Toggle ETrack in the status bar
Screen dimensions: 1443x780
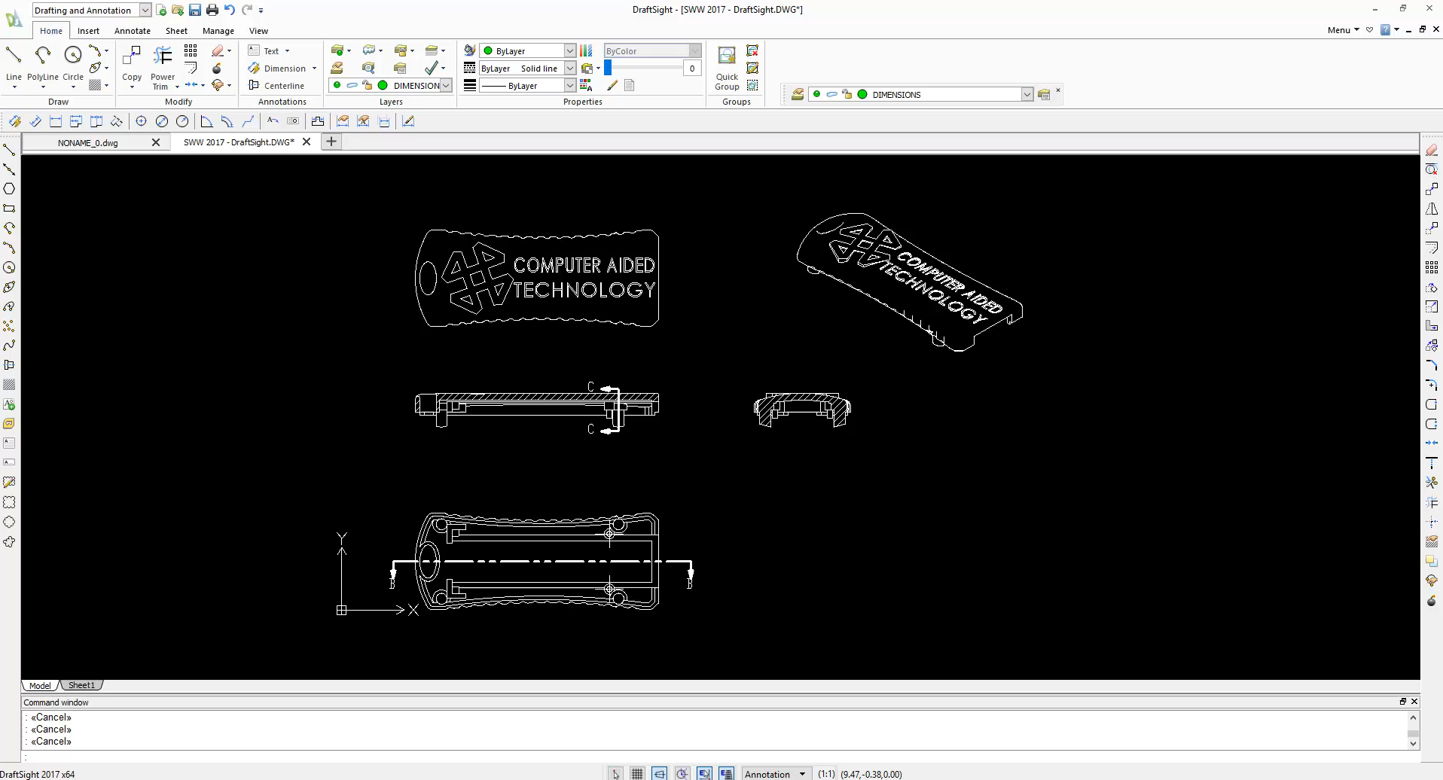click(x=726, y=773)
